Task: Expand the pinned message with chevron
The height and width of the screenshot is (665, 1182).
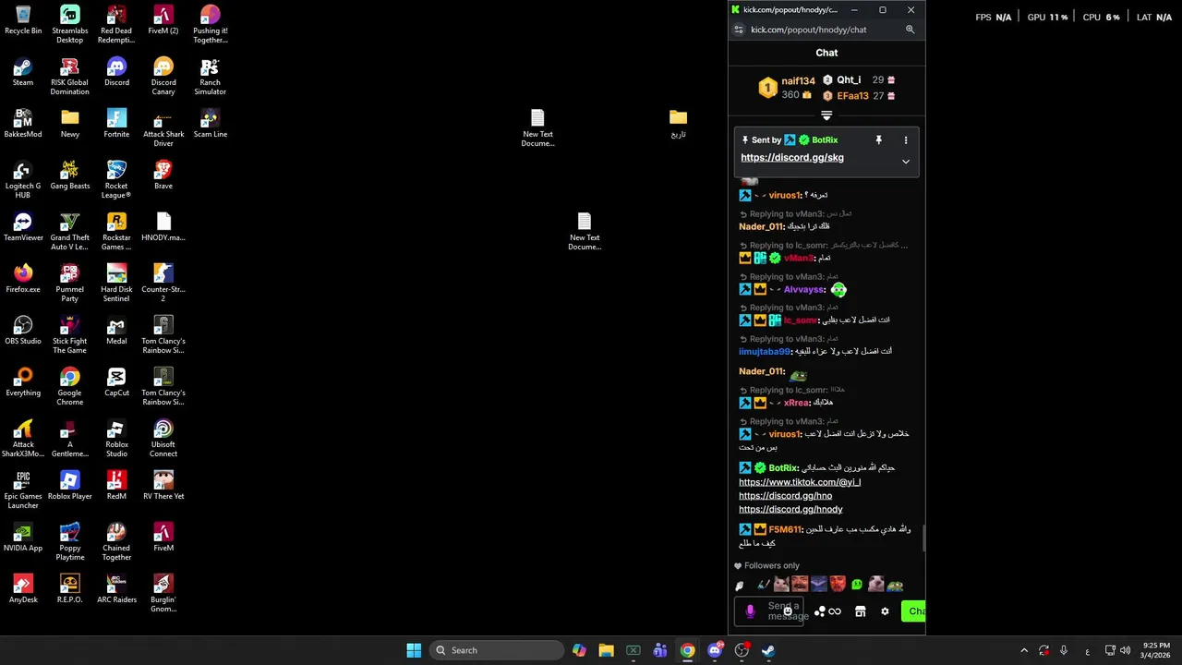Action: click(x=905, y=162)
